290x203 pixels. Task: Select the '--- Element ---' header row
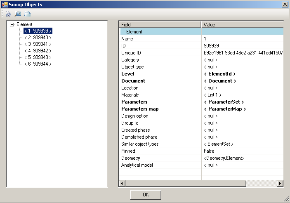click(x=201, y=32)
